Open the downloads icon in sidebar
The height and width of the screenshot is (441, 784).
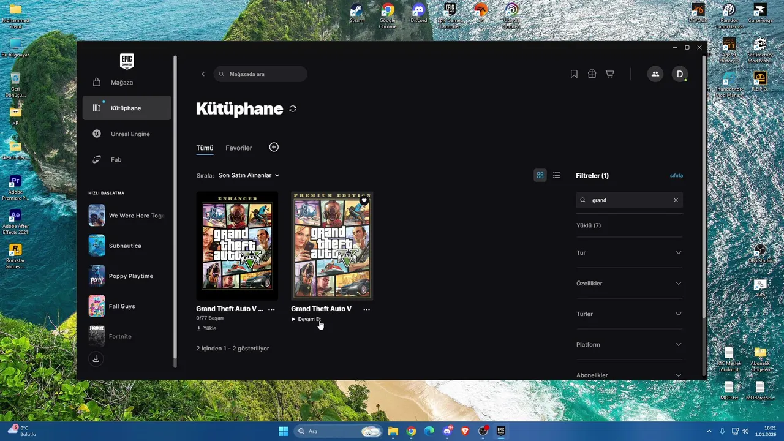click(96, 359)
